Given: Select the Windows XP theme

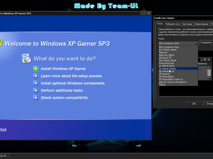Looking at the screenshot, I should point(178,58).
